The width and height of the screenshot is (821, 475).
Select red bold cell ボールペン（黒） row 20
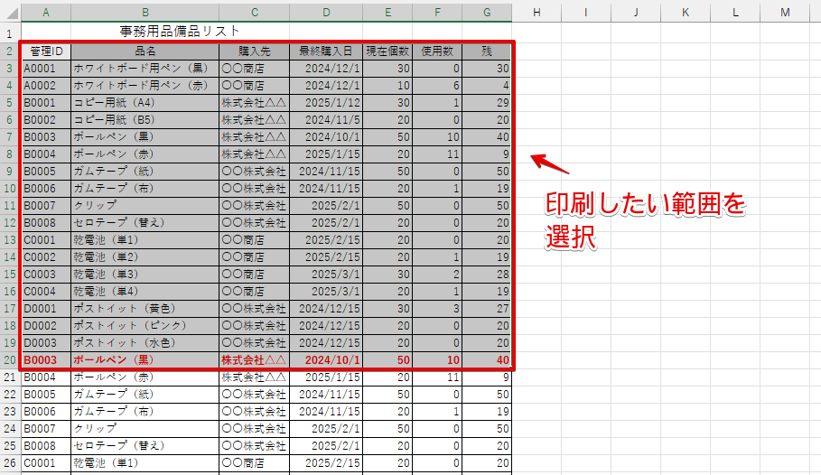coord(145,360)
